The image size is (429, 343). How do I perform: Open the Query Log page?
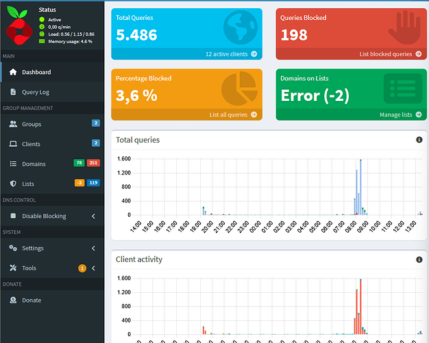tap(35, 92)
